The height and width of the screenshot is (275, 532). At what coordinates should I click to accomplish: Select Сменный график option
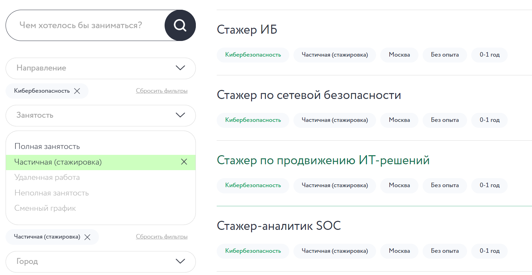click(45, 208)
